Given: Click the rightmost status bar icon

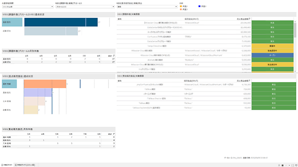Looking at the screenshot, I should click(296, 165).
